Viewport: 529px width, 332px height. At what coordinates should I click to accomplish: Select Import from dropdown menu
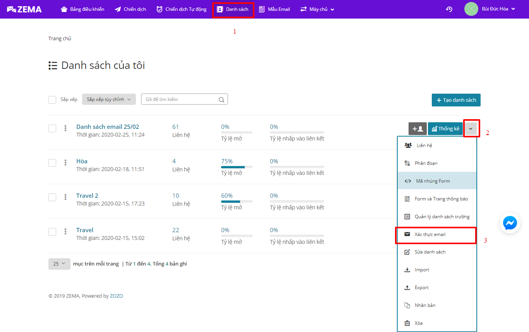pos(437,270)
